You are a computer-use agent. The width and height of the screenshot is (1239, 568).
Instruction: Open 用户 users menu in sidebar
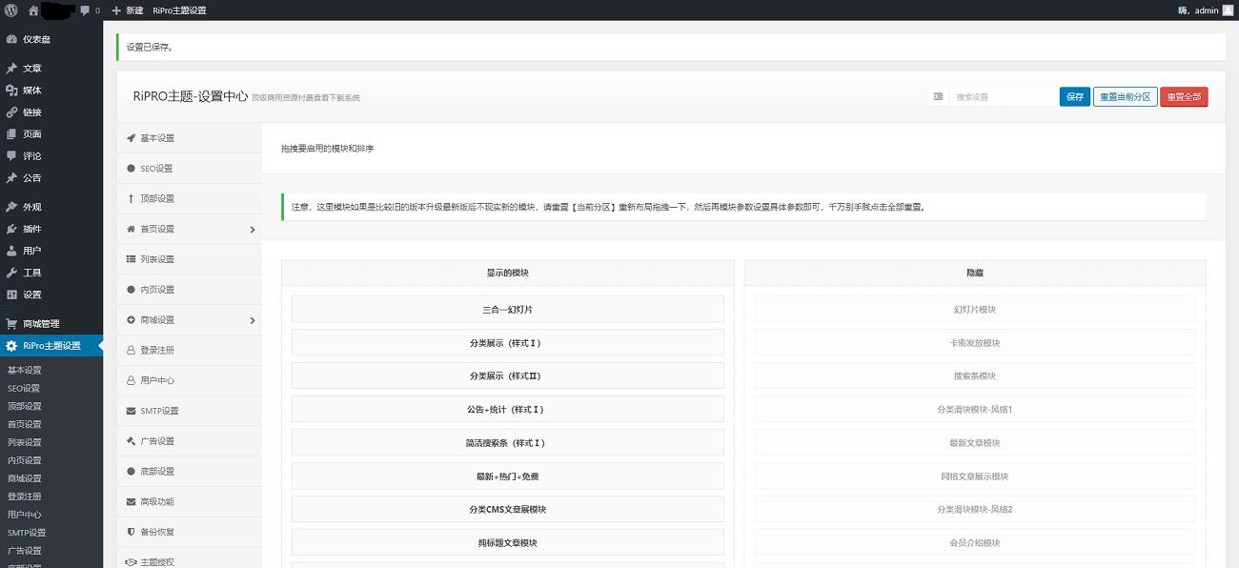(51, 251)
